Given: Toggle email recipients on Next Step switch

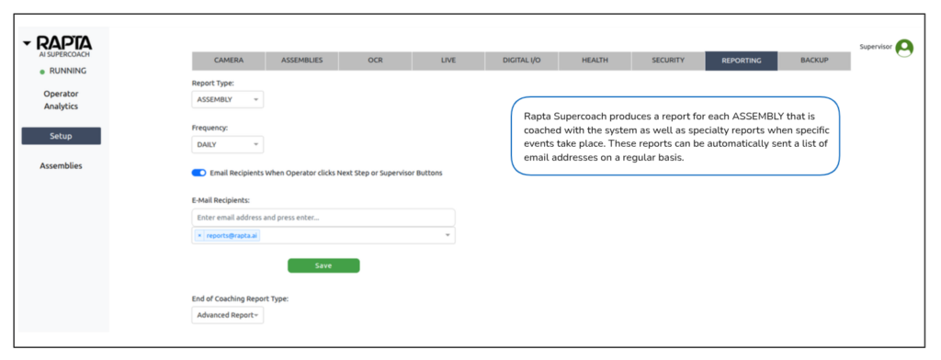Looking at the screenshot, I should click(198, 173).
